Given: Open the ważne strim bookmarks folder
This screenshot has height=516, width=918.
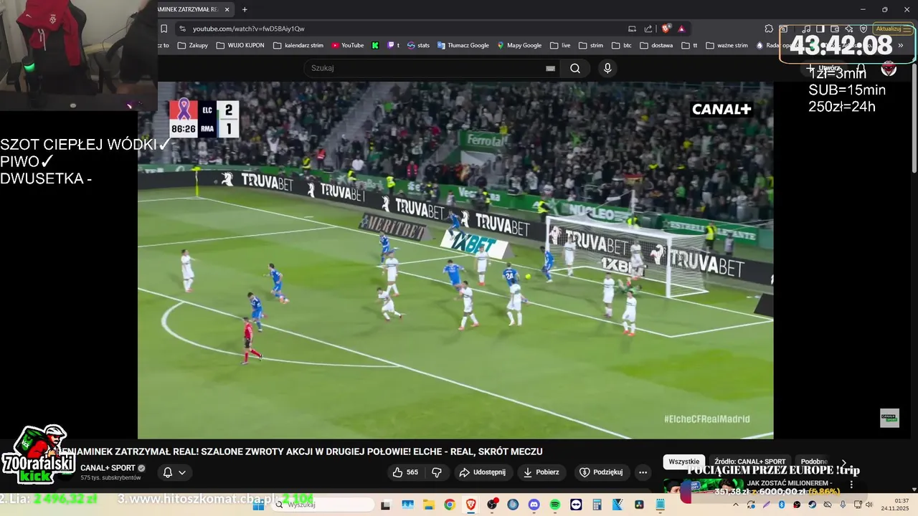Looking at the screenshot, I should tap(727, 45).
